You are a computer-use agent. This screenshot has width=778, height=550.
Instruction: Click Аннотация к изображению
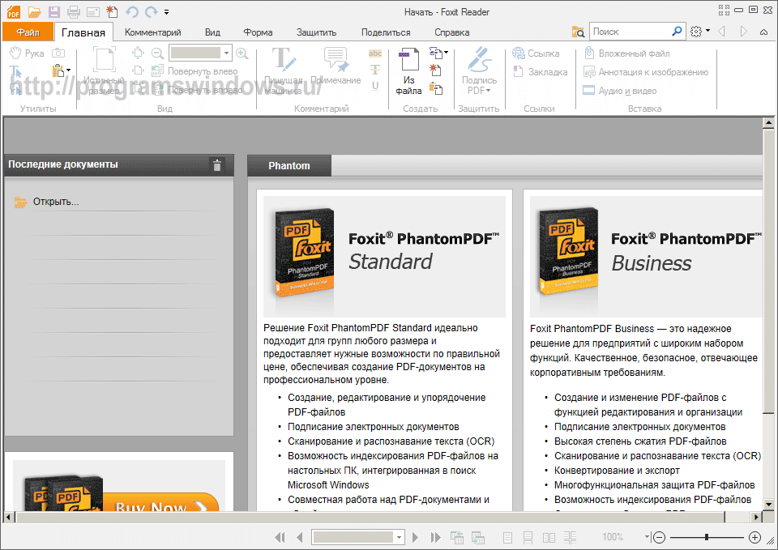[646, 72]
